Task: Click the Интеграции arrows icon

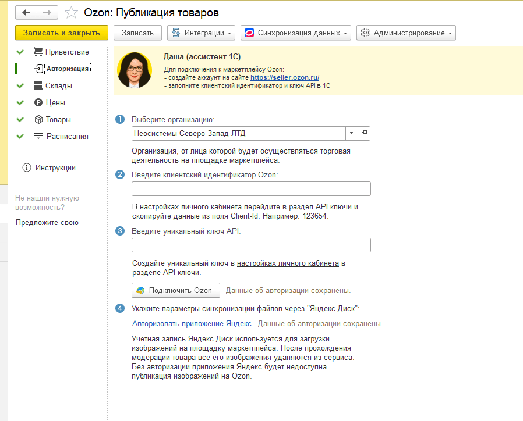Action: (x=176, y=33)
